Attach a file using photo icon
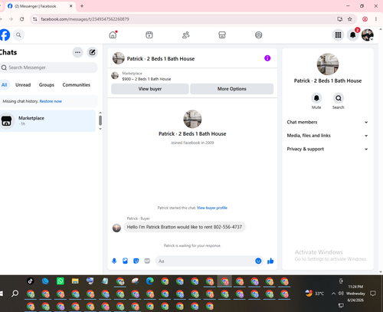The image size is (383, 312). 125,261
